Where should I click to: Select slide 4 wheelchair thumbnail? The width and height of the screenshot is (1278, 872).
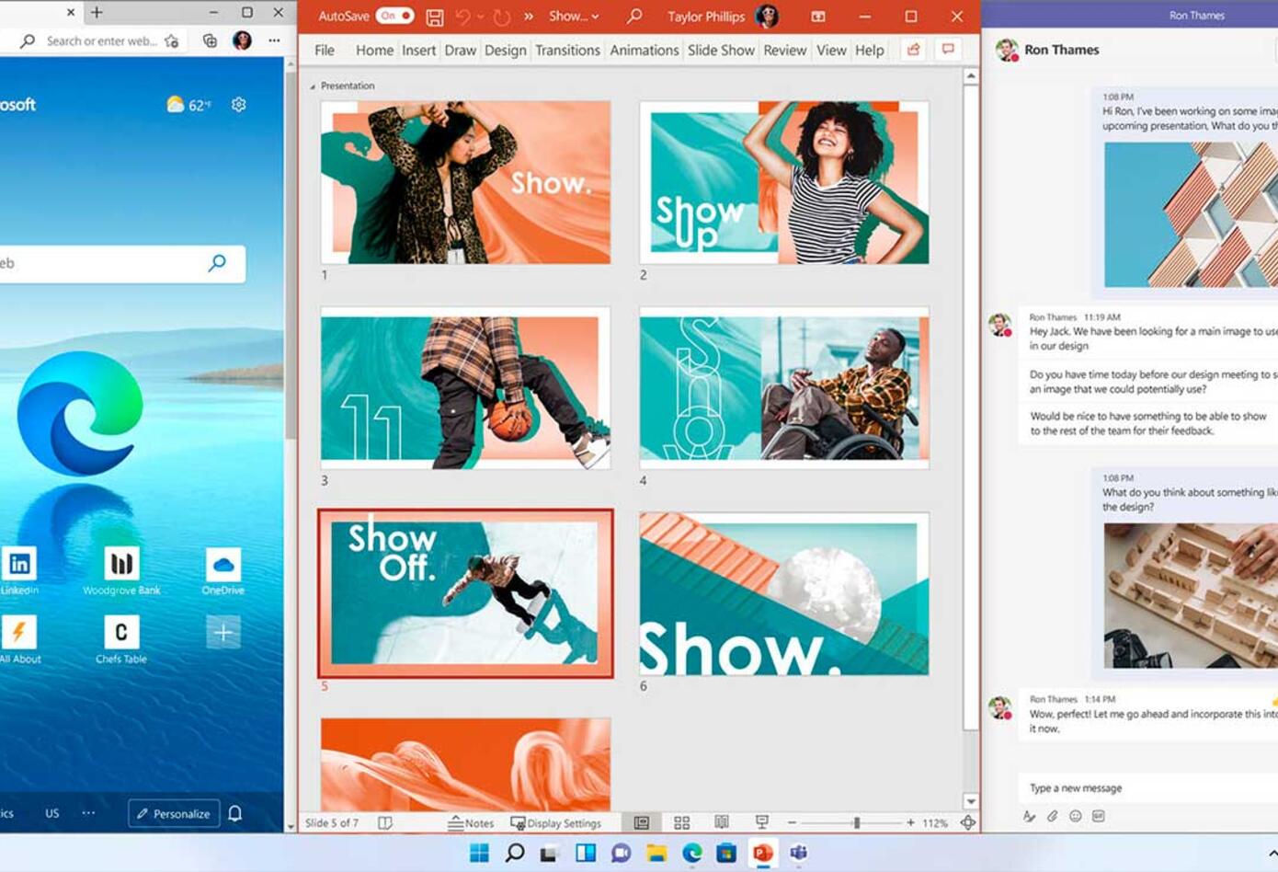(x=784, y=388)
